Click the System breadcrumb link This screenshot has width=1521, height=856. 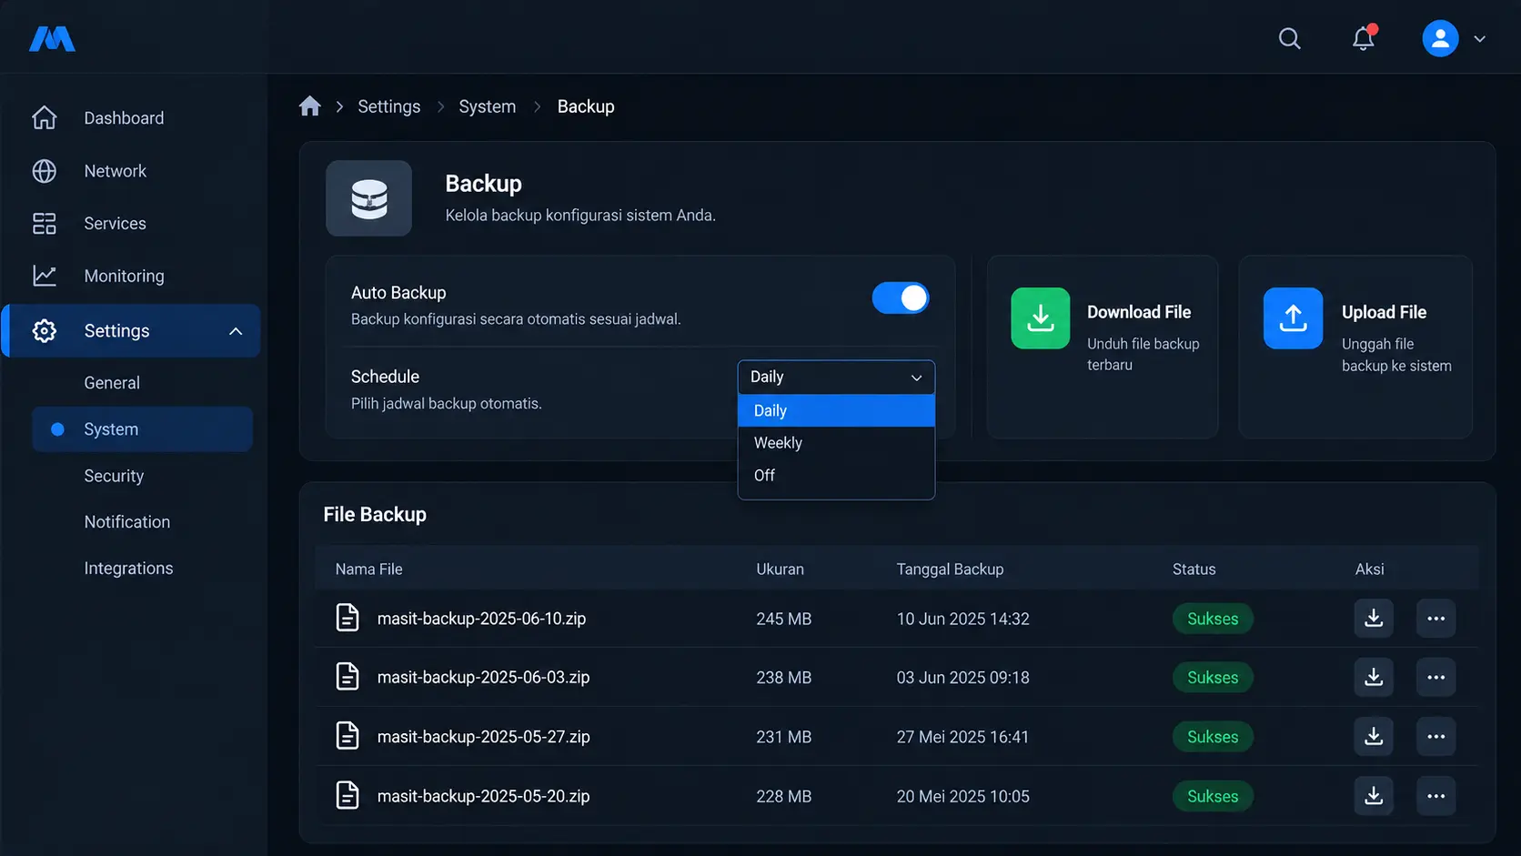[488, 106]
